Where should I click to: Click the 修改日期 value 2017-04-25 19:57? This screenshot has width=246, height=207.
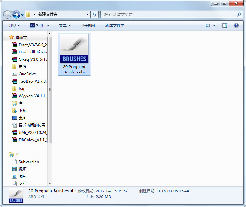(112, 191)
